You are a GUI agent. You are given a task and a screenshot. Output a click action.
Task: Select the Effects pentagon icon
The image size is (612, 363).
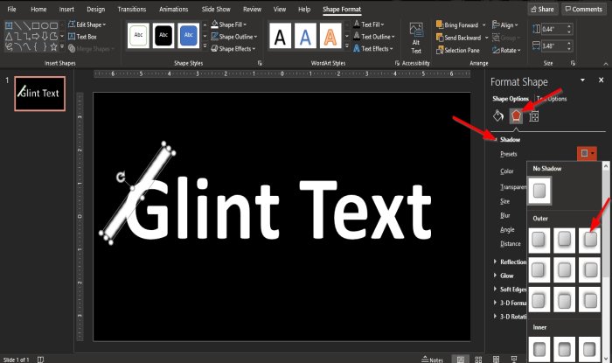tap(516, 115)
